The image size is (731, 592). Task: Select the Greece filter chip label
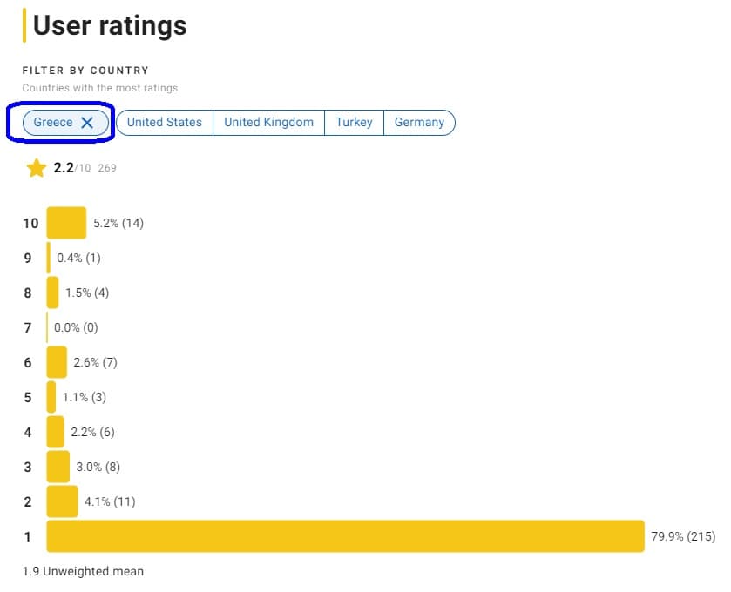[55, 123]
